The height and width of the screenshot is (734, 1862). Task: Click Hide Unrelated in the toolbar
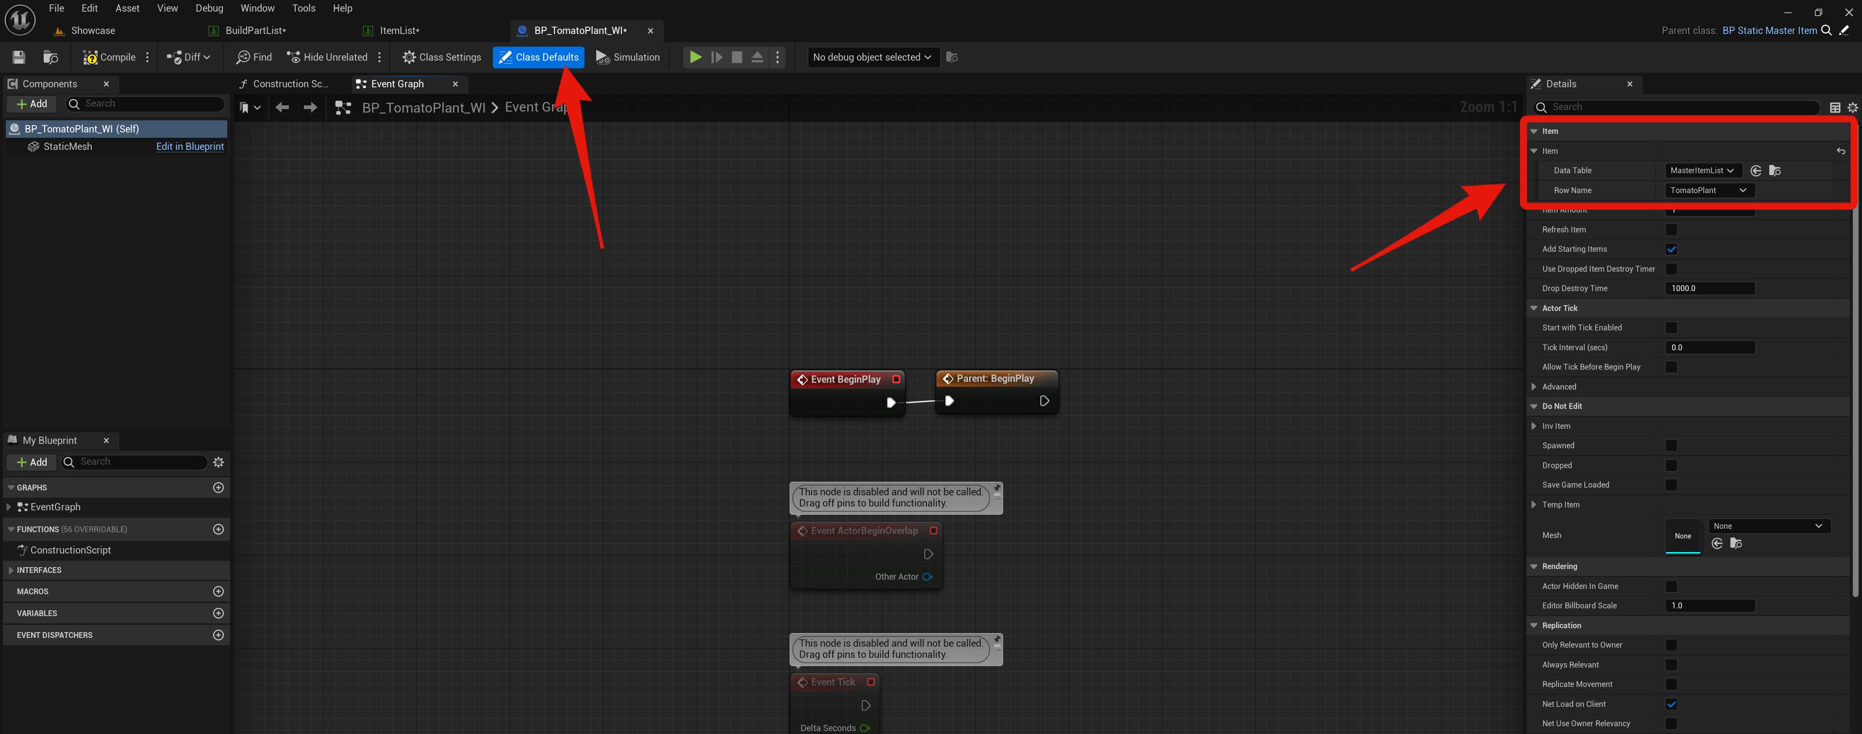click(327, 57)
